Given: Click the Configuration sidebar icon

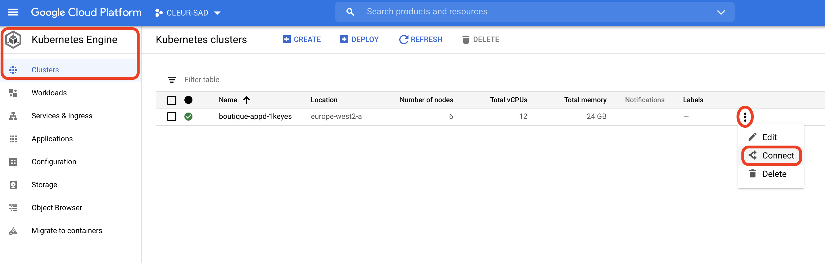Looking at the screenshot, I should point(13,162).
